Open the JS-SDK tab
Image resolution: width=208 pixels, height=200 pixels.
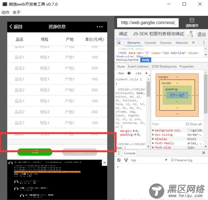click(140, 34)
